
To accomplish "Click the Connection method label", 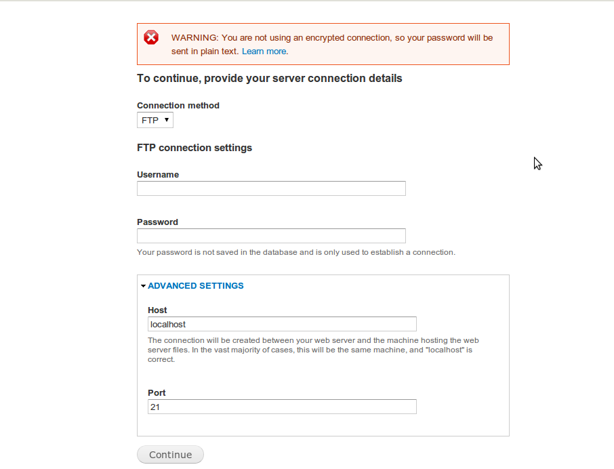I will pyautogui.click(x=178, y=106).
